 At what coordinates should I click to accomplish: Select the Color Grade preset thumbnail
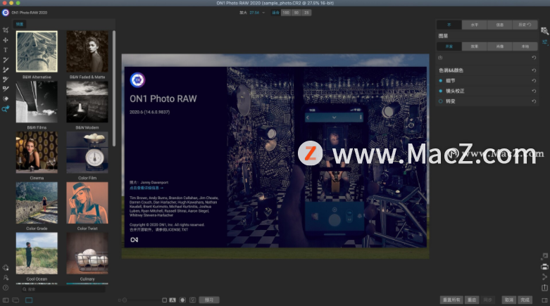37,203
